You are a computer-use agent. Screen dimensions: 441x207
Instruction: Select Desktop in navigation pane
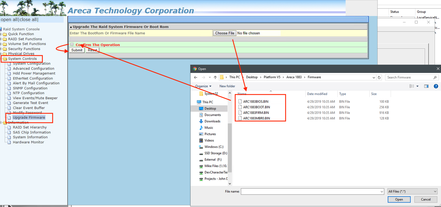click(x=210, y=109)
